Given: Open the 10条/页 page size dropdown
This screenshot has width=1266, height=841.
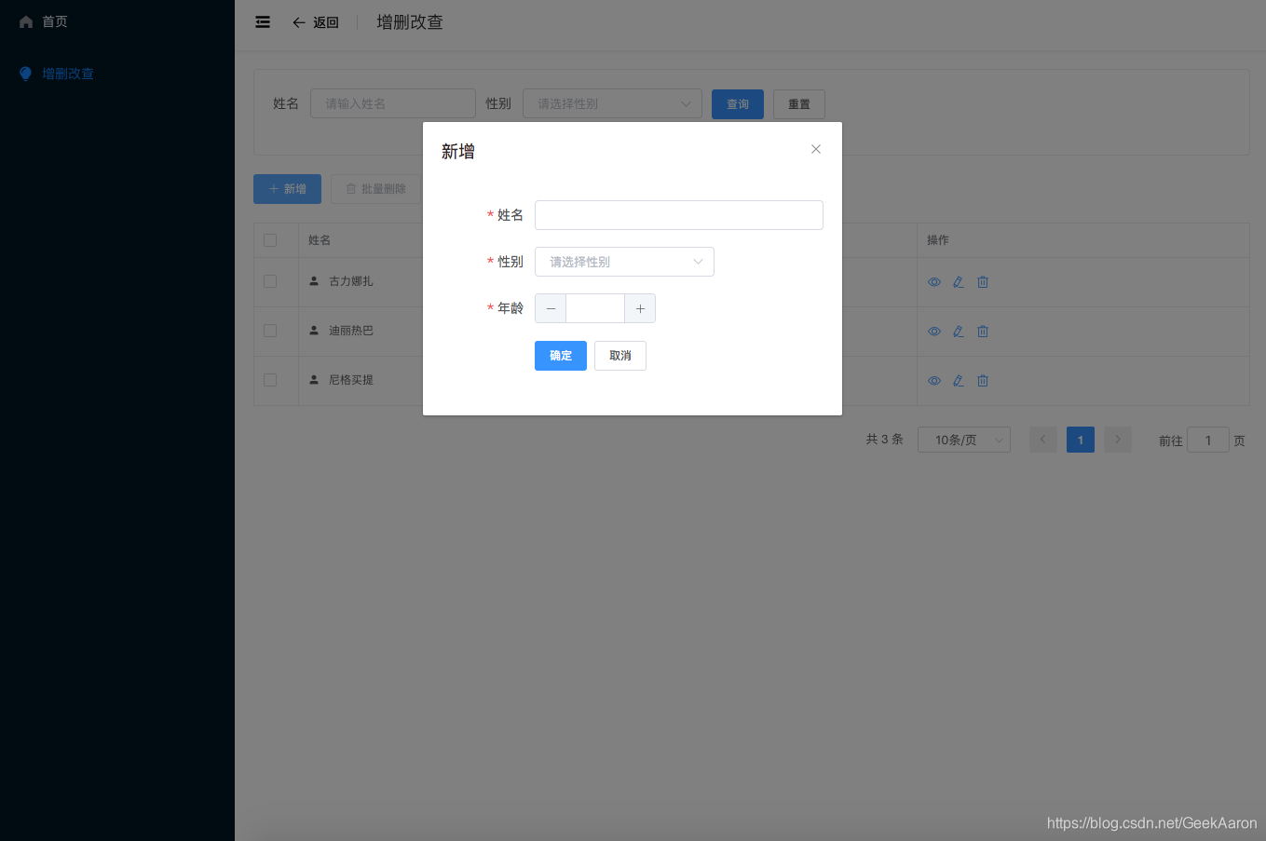Looking at the screenshot, I should tap(964, 440).
